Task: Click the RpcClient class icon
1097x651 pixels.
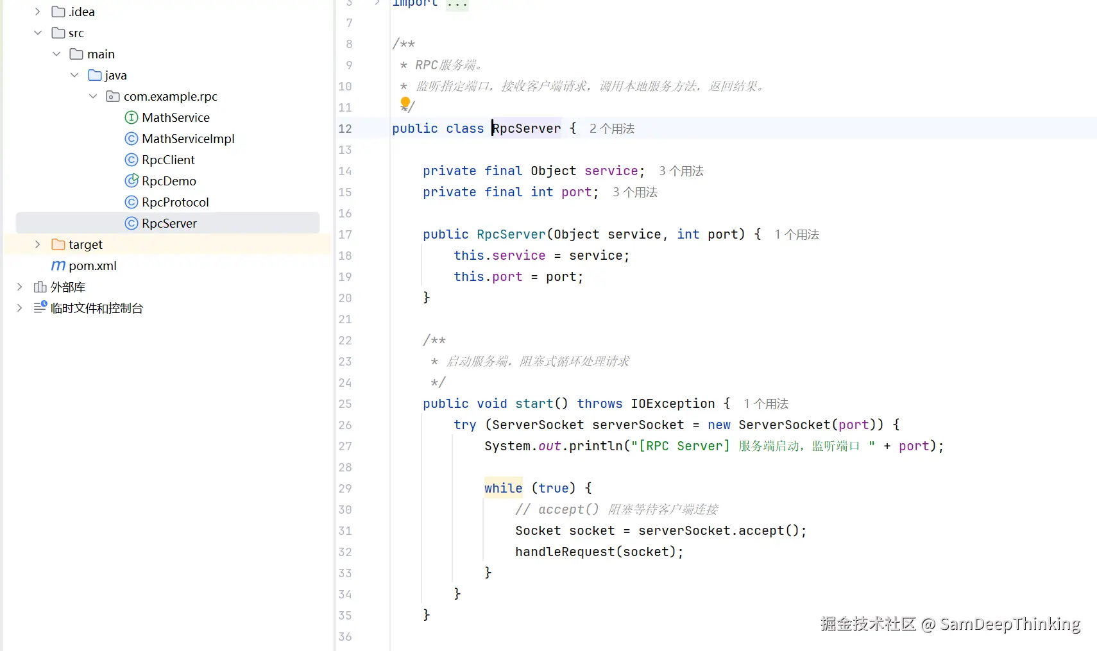Action: click(132, 160)
